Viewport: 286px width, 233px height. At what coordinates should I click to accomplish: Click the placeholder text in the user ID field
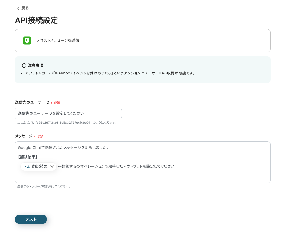(x=51, y=114)
